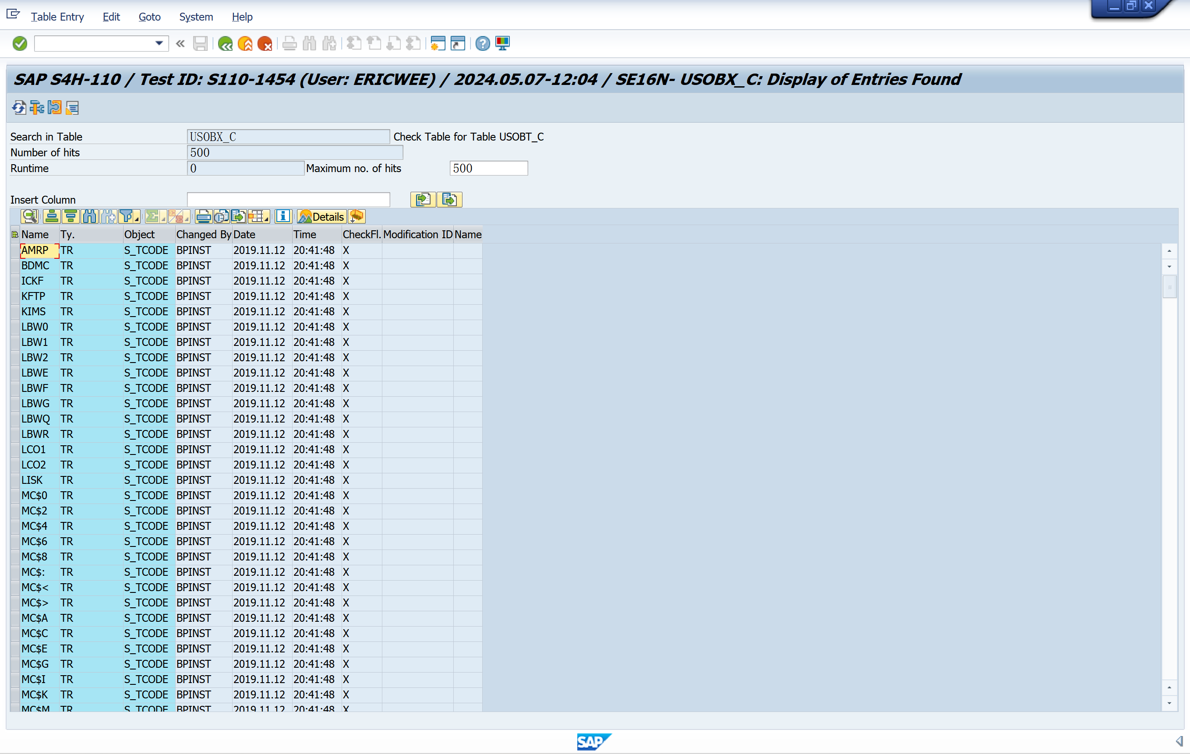Click the ALV Sort Ascending icon
Screen dimensions: 1190x754
click(x=51, y=216)
